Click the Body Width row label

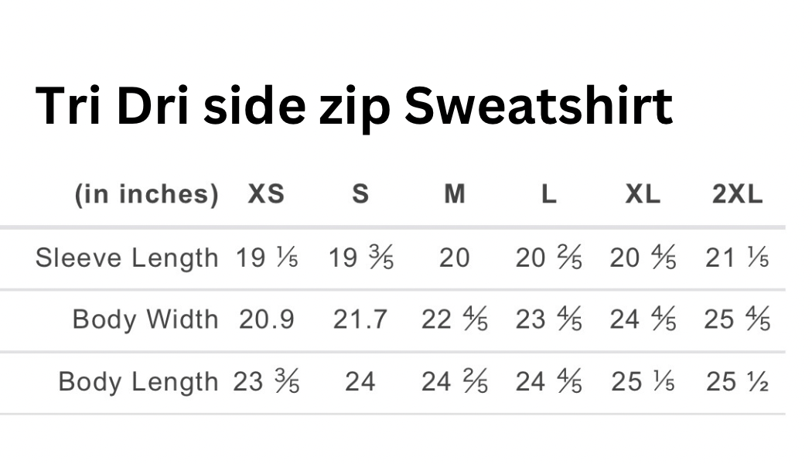[145, 319]
